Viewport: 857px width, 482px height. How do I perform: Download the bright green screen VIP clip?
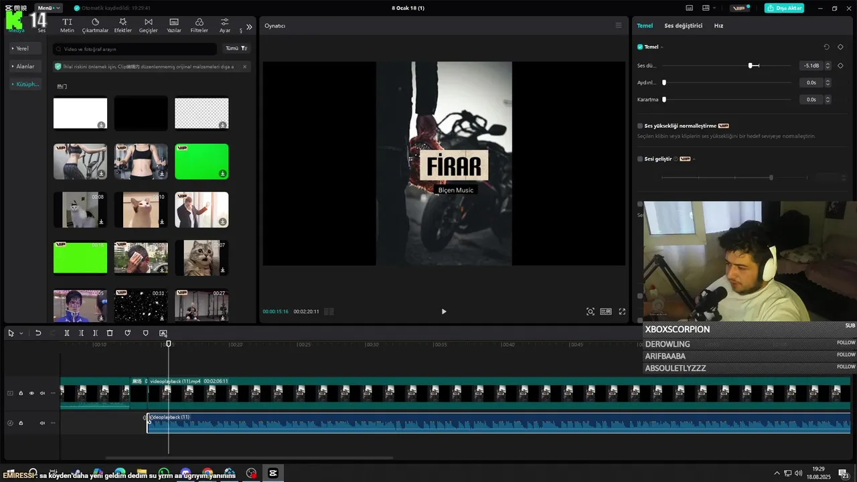click(x=223, y=173)
